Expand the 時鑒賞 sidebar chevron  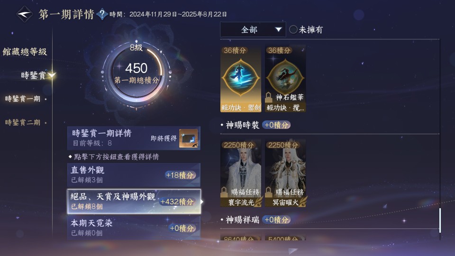click(x=52, y=75)
